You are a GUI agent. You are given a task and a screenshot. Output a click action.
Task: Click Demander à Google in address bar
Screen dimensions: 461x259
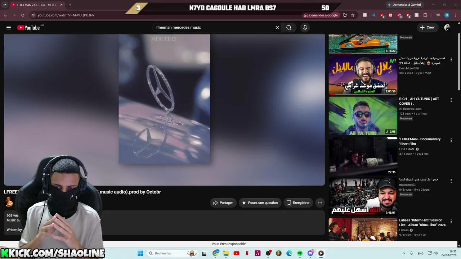pyautogui.click(x=321, y=15)
